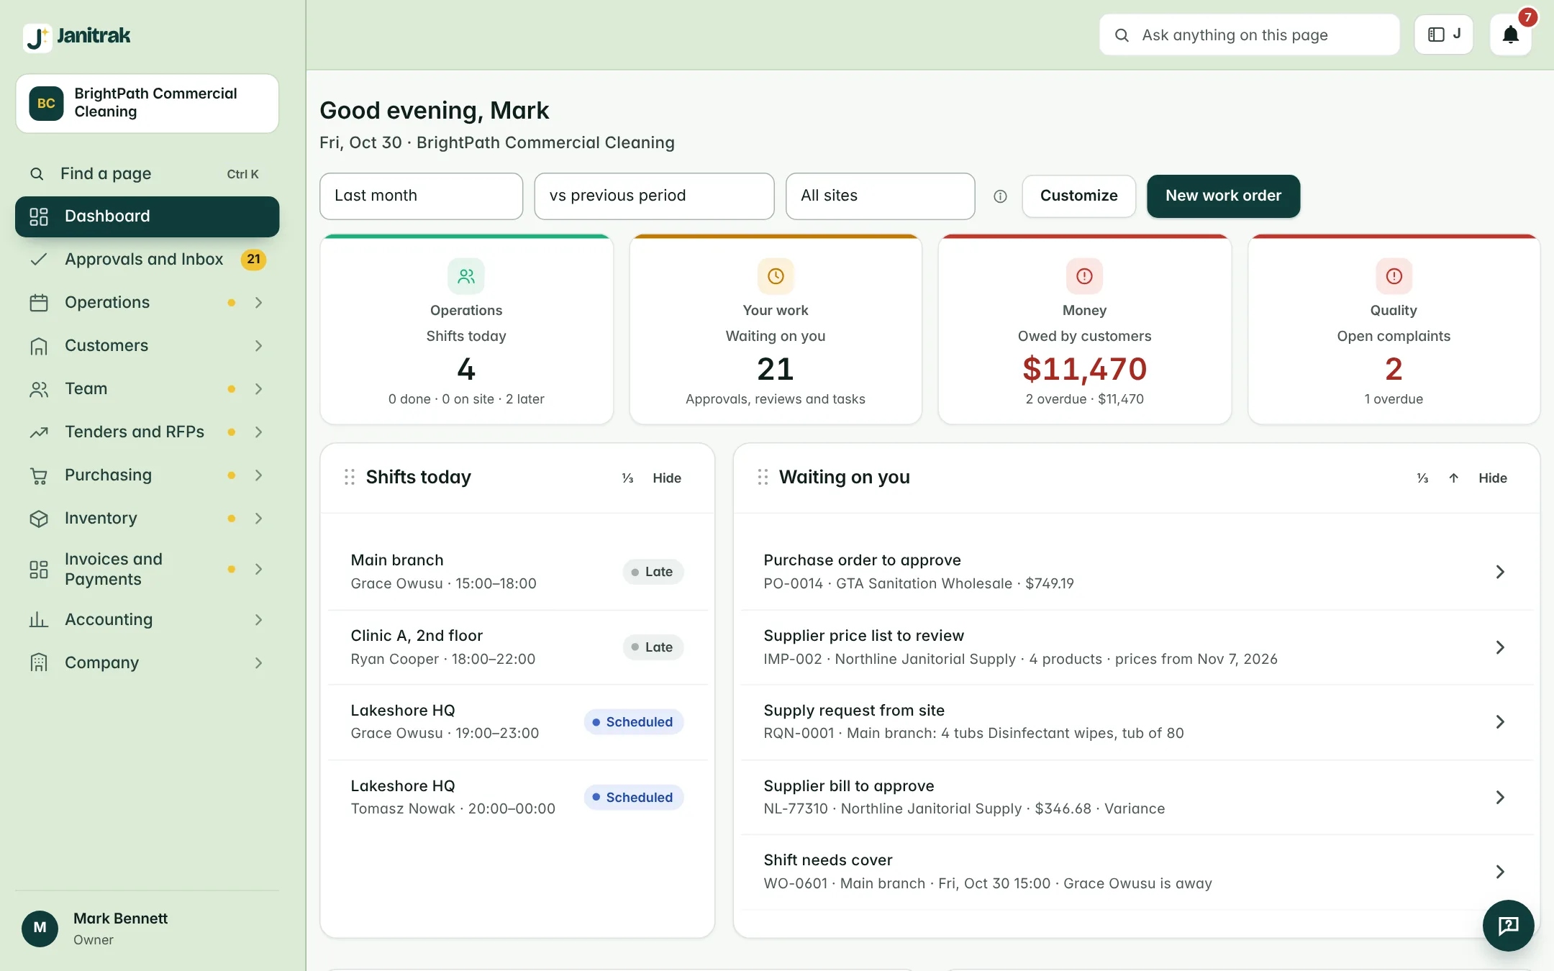Create a New work order
The image size is (1554, 971).
pyautogui.click(x=1223, y=196)
